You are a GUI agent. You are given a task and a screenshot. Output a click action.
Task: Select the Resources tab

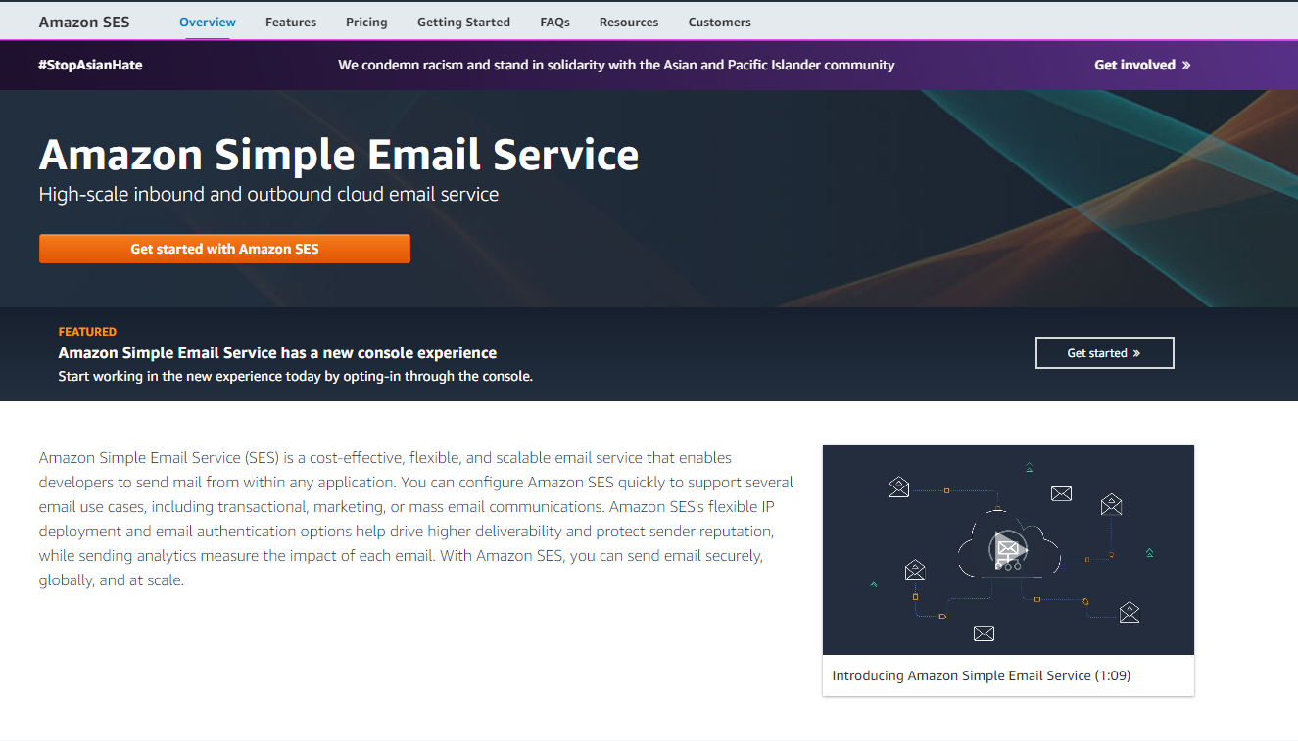(629, 22)
